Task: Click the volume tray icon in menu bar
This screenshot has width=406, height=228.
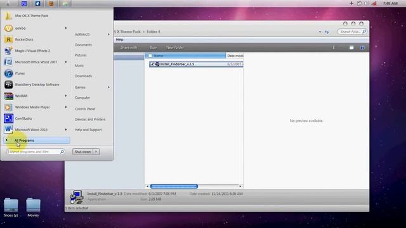Action: (x=366, y=3)
